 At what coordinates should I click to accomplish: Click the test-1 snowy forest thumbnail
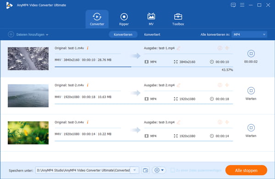coord(28,58)
